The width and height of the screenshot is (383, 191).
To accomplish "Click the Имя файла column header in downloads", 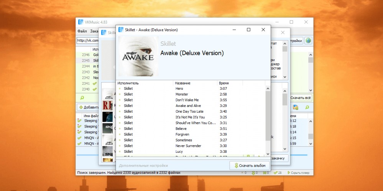I will pyautogui.click(x=91, y=116).
